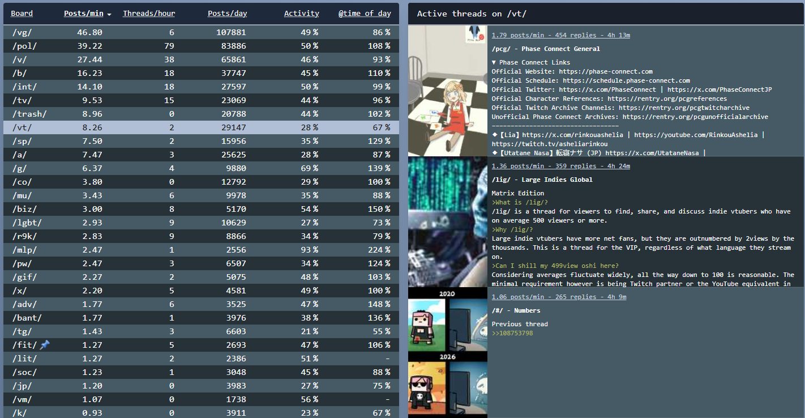The width and height of the screenshot is (805, 418).
Task: Select the /vg/ board row
Action: [201, 32]
